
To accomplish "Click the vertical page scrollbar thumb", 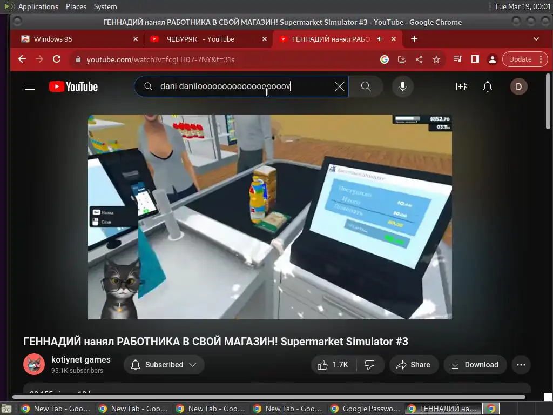I will coord(548,101).
